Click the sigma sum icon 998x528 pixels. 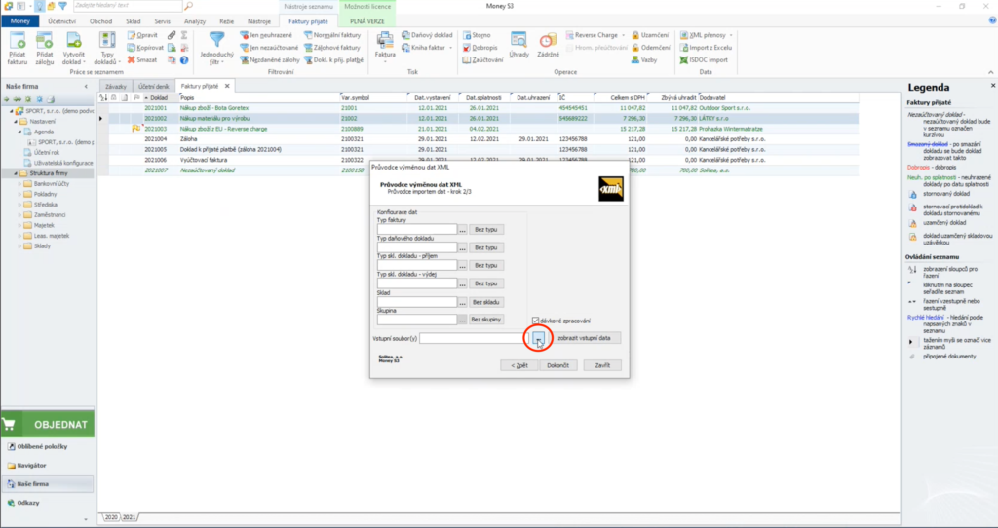[x=184, y=36]
